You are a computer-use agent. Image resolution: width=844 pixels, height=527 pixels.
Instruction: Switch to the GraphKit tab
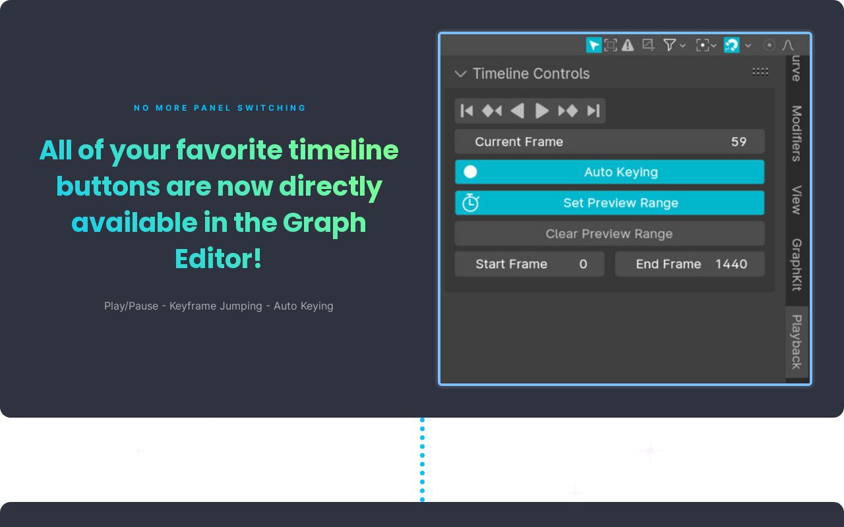coord(794,265)
